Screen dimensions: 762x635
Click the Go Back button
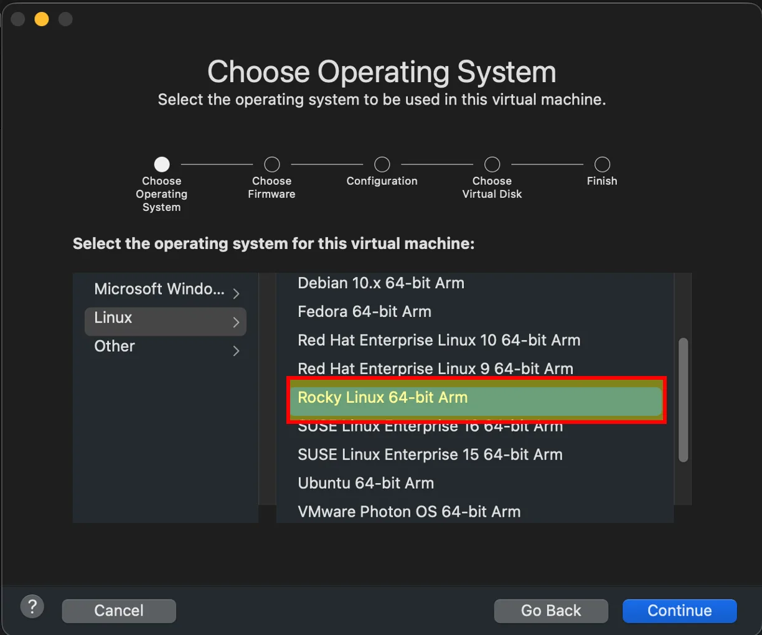point(551,611)
